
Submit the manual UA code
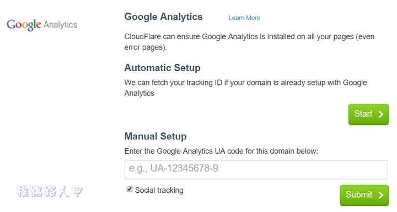click(x=364, y=195)
